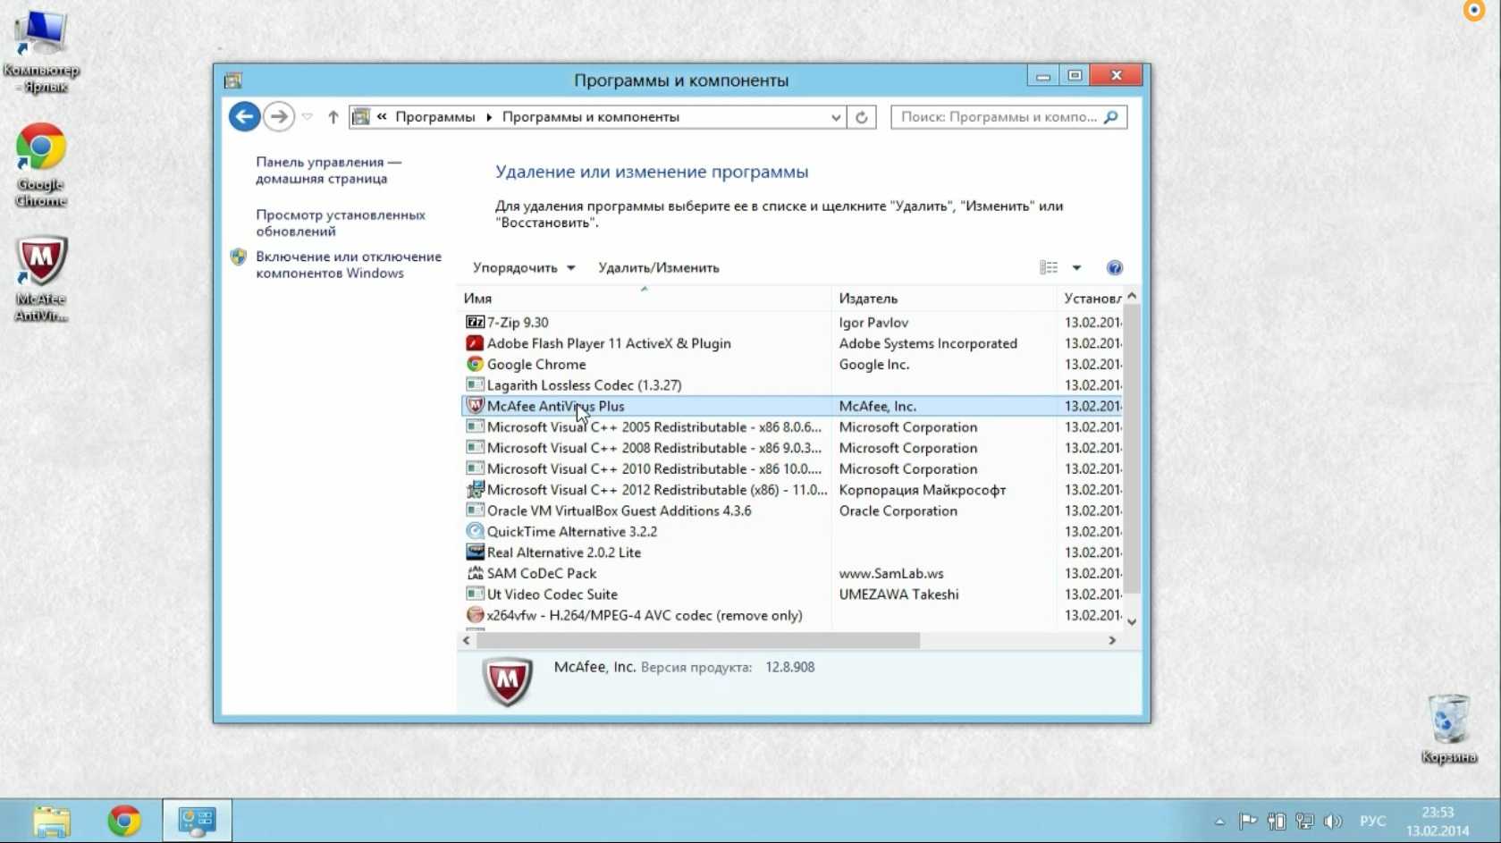Click the horizontal scrollbar right arrow
This screenshot has width=1501, height=843.
[1112, 640]
